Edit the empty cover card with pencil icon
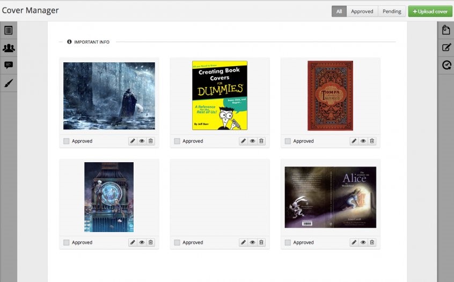Viewport: 454px width, 282px height. point(243,242)
